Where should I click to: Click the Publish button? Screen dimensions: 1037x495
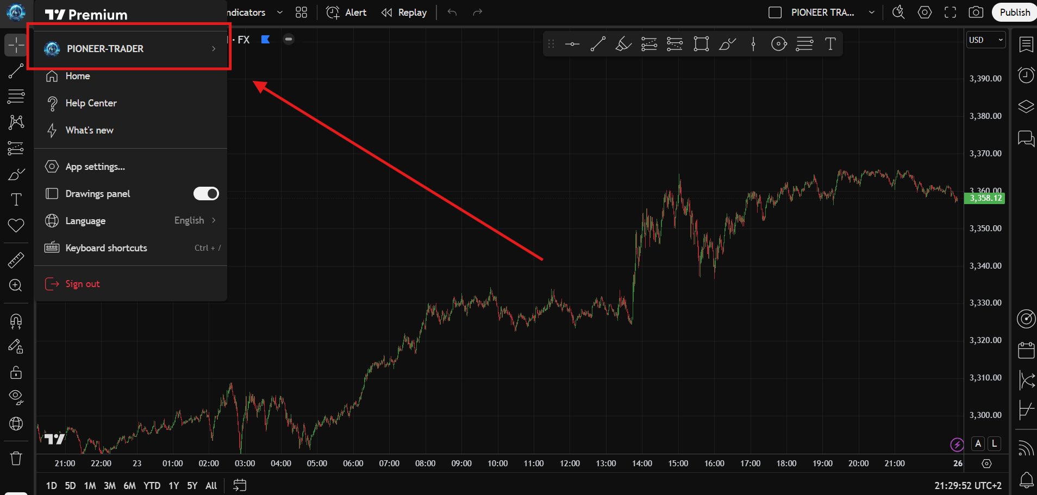pos(1015,12)
